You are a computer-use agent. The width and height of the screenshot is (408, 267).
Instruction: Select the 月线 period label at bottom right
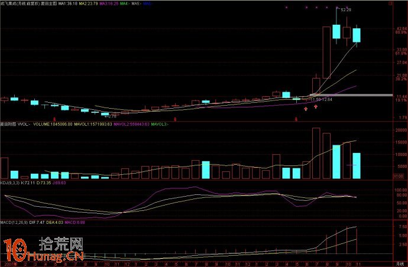click(399, 264)
